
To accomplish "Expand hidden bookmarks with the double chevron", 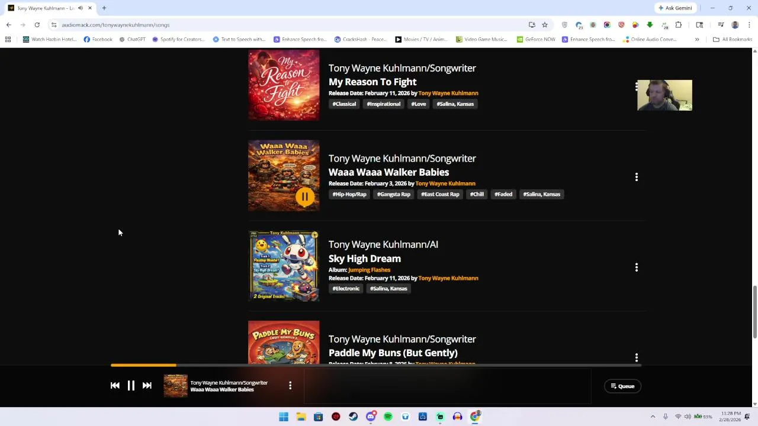I will point(697,40).
